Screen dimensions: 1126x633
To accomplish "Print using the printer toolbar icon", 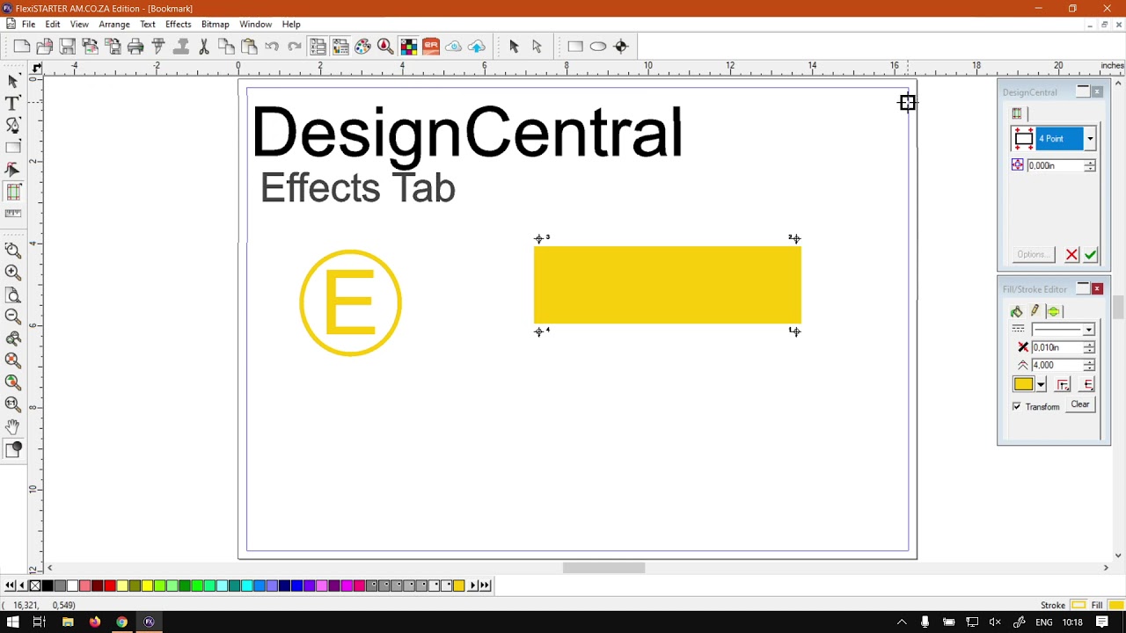I will tap(135, 47).
